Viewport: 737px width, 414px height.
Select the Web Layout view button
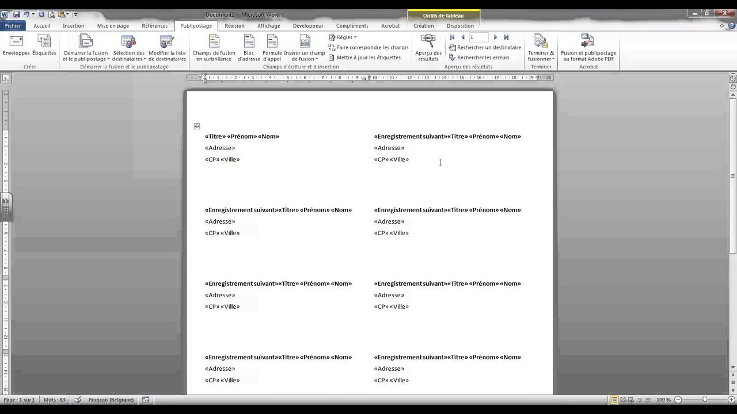(632, 400)
